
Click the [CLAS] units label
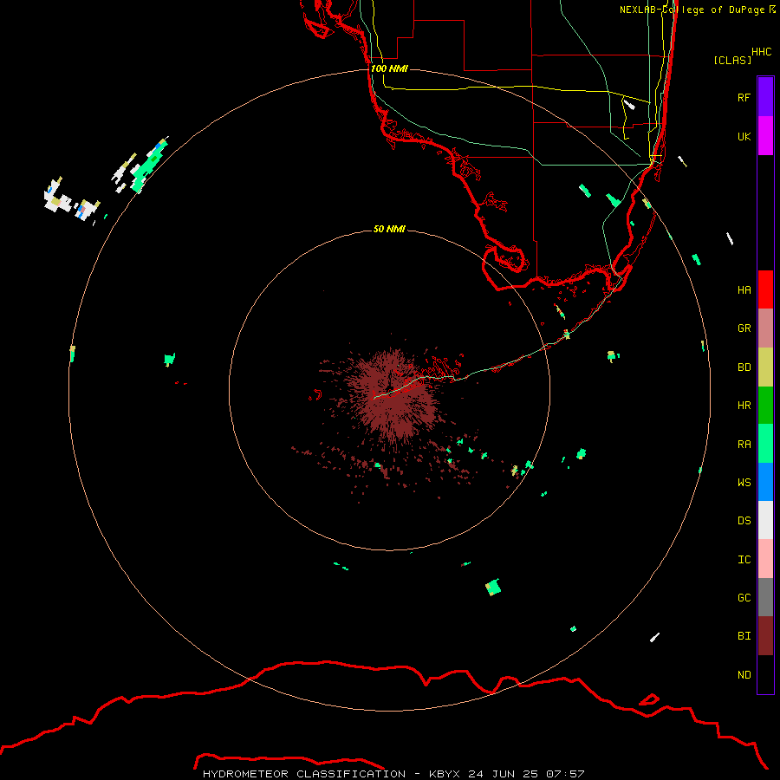pyautogui.click(x=732, y=60)
